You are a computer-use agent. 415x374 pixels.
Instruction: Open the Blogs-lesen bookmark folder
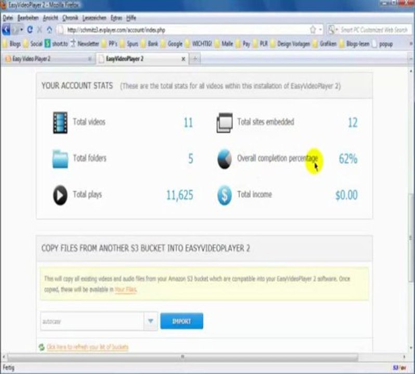tap(354, 44)
